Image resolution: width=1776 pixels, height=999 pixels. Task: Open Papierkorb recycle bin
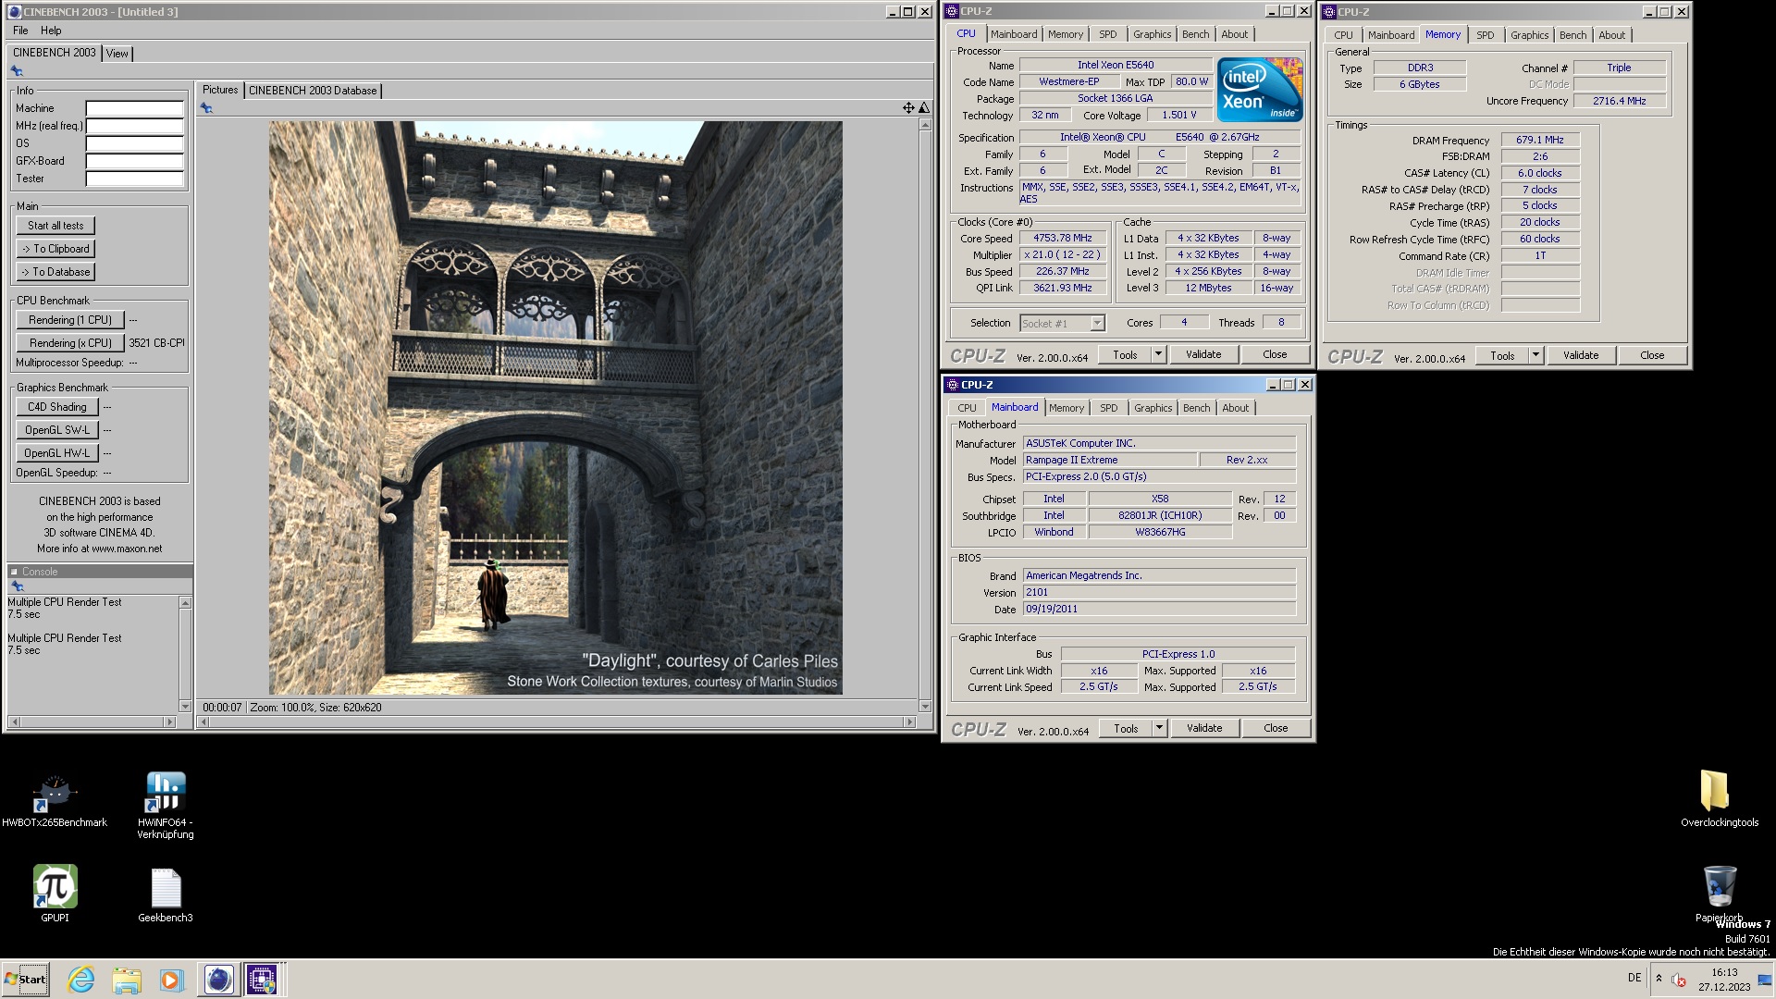coord(1719,894)
